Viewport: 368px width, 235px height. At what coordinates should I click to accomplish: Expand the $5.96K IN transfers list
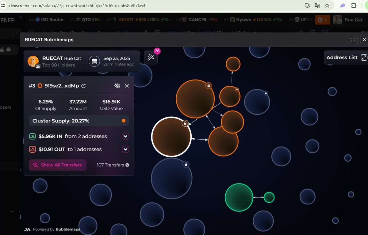pyautogui.click(x=125, y=136)
